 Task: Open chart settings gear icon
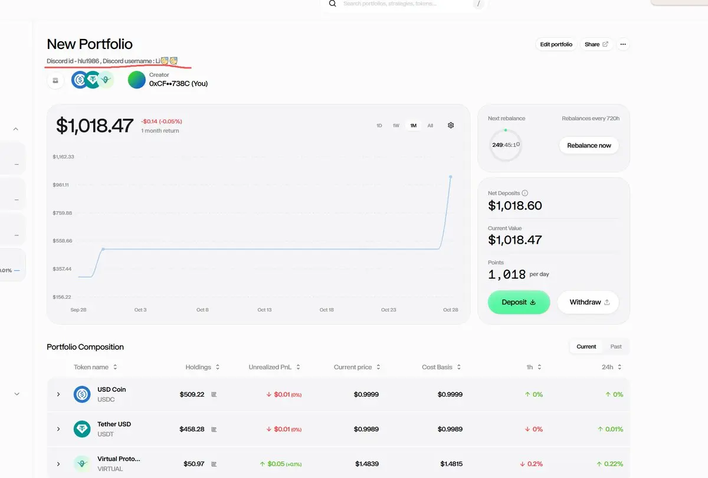coord(451,125)
